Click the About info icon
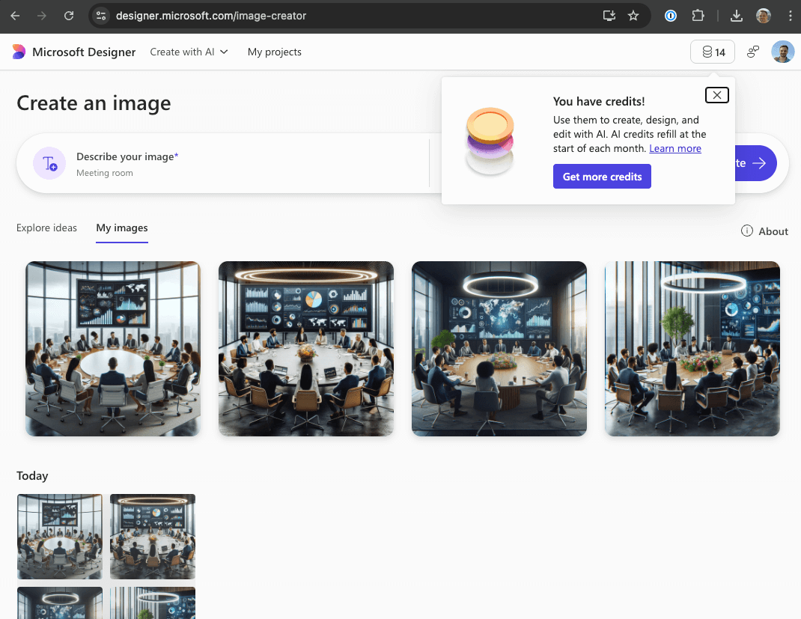Image resolution: width=801 pixels, height=619 pixels. (746, 231)
